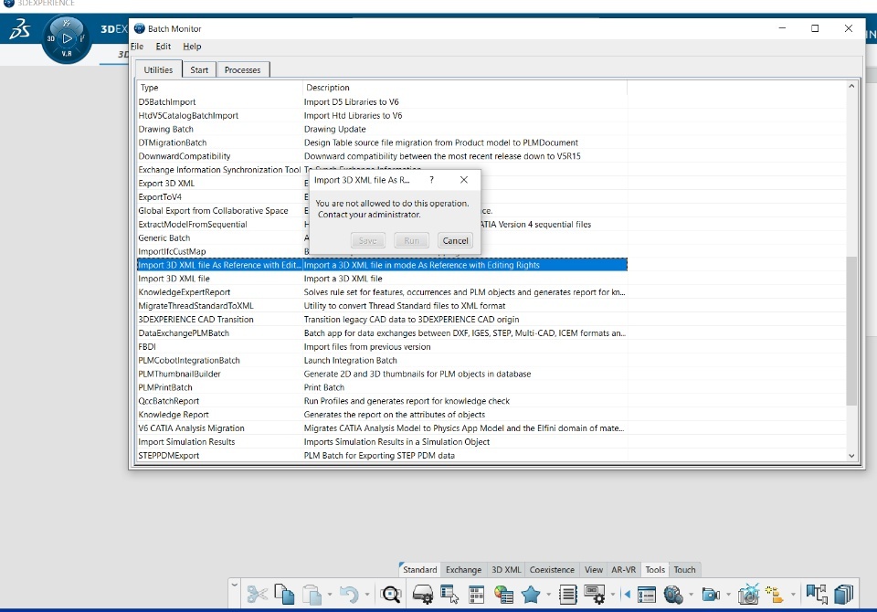Click the vertical scrollbar thumb of utilities list
The height and width of the screenshot is (612, 877).
(851, 332)
